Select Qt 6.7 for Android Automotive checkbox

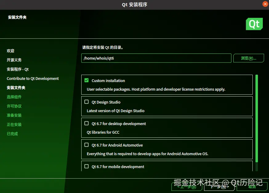tap(86, 145)
